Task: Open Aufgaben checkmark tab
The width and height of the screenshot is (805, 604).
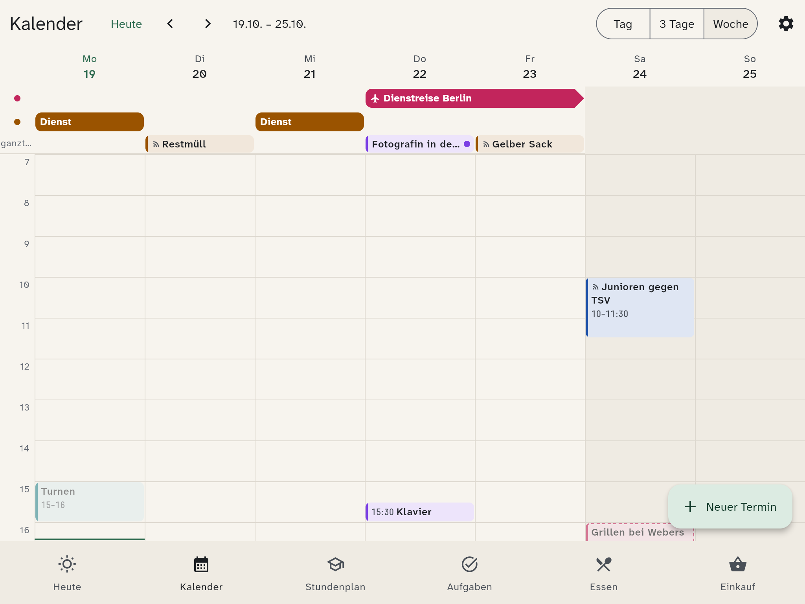Action: [x=469, y=573]
